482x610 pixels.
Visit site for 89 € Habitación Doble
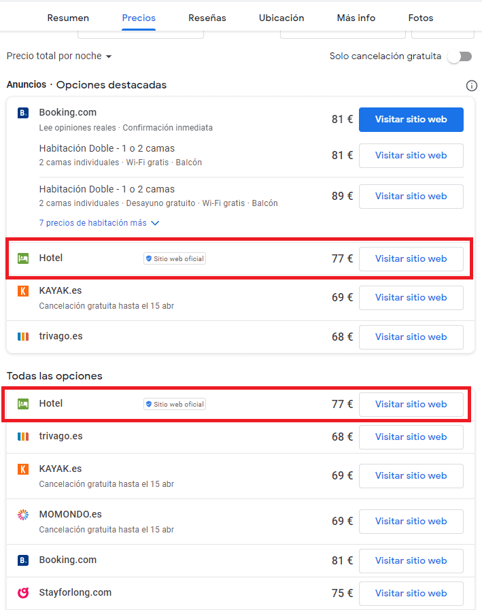[x=411, y=197]
